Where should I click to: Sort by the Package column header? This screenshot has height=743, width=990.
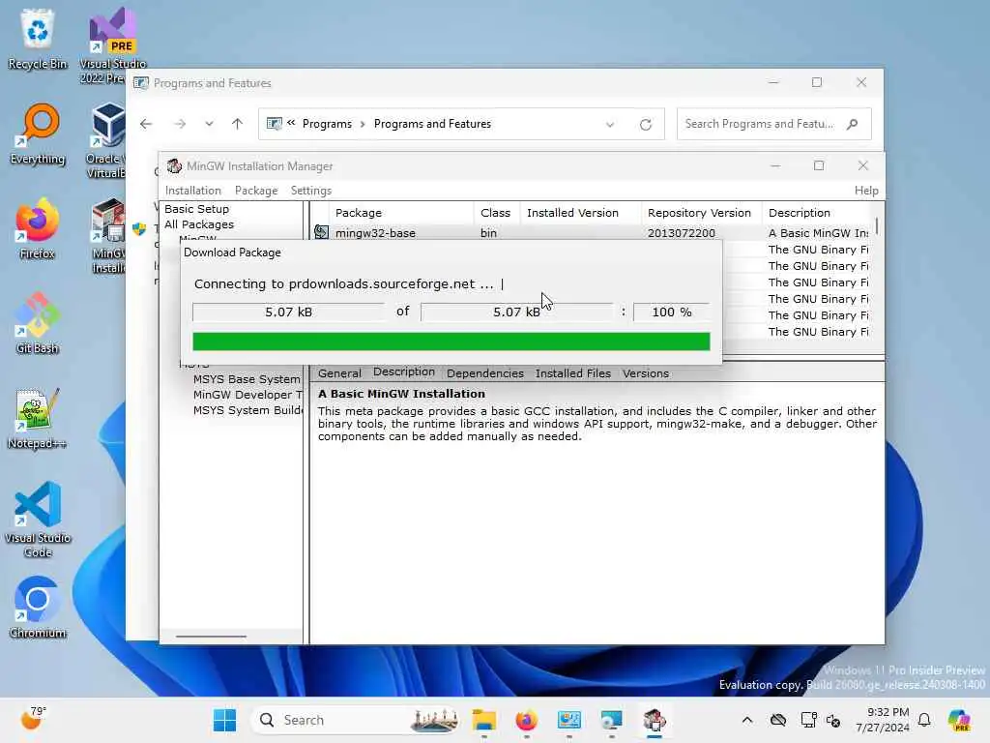(401, 213)
